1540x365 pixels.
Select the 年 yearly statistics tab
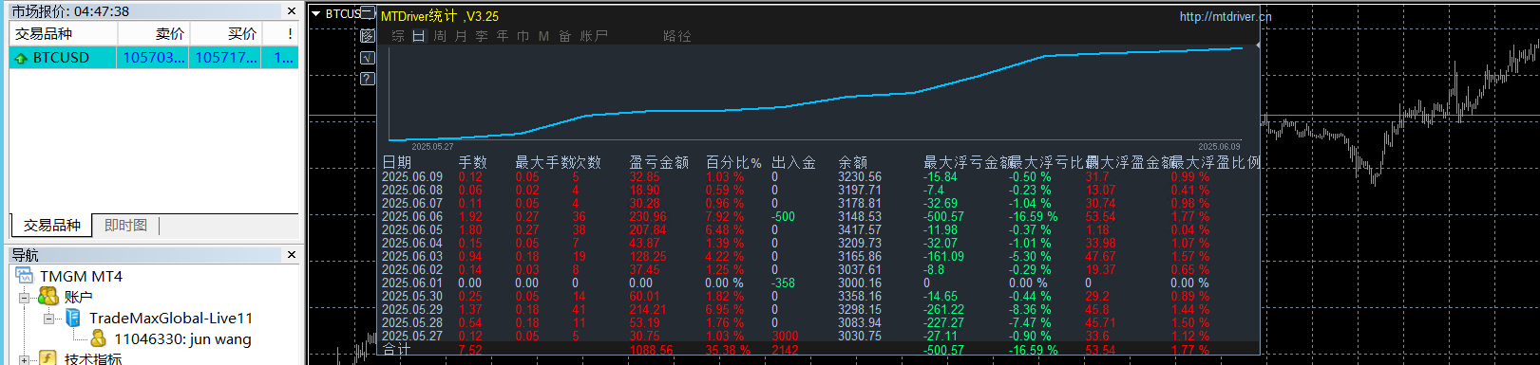503,36
